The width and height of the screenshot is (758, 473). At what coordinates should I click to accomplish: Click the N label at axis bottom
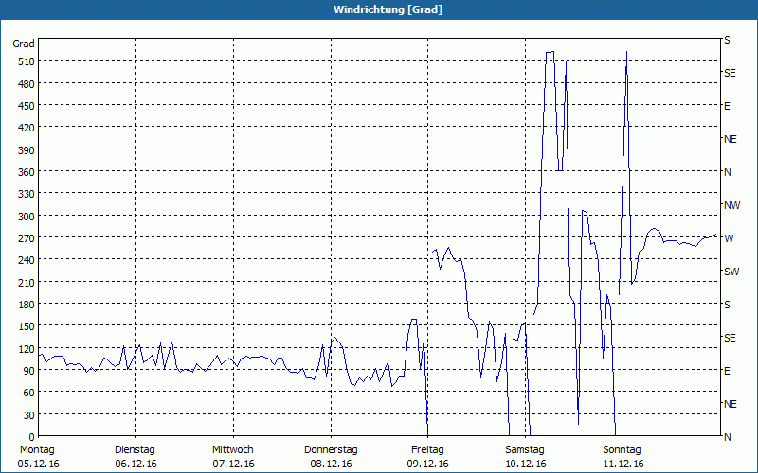[728, 437]
